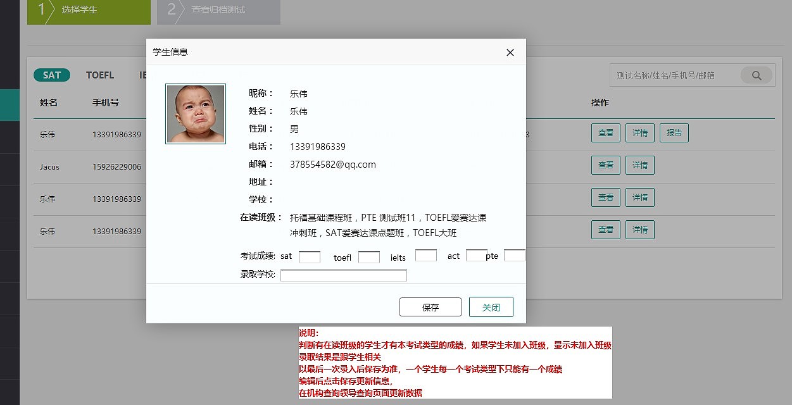The width and height of the screenshot is (792, 405).
Task: Click step 1 选择学生
Action: [89, 9]
